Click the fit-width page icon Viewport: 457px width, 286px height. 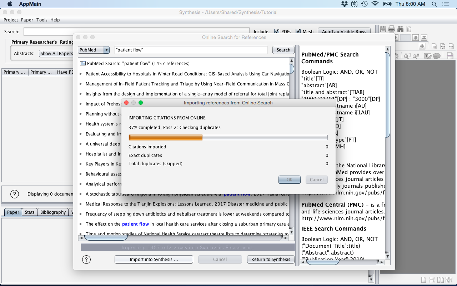pyautogui.click(x=451, y=46)
